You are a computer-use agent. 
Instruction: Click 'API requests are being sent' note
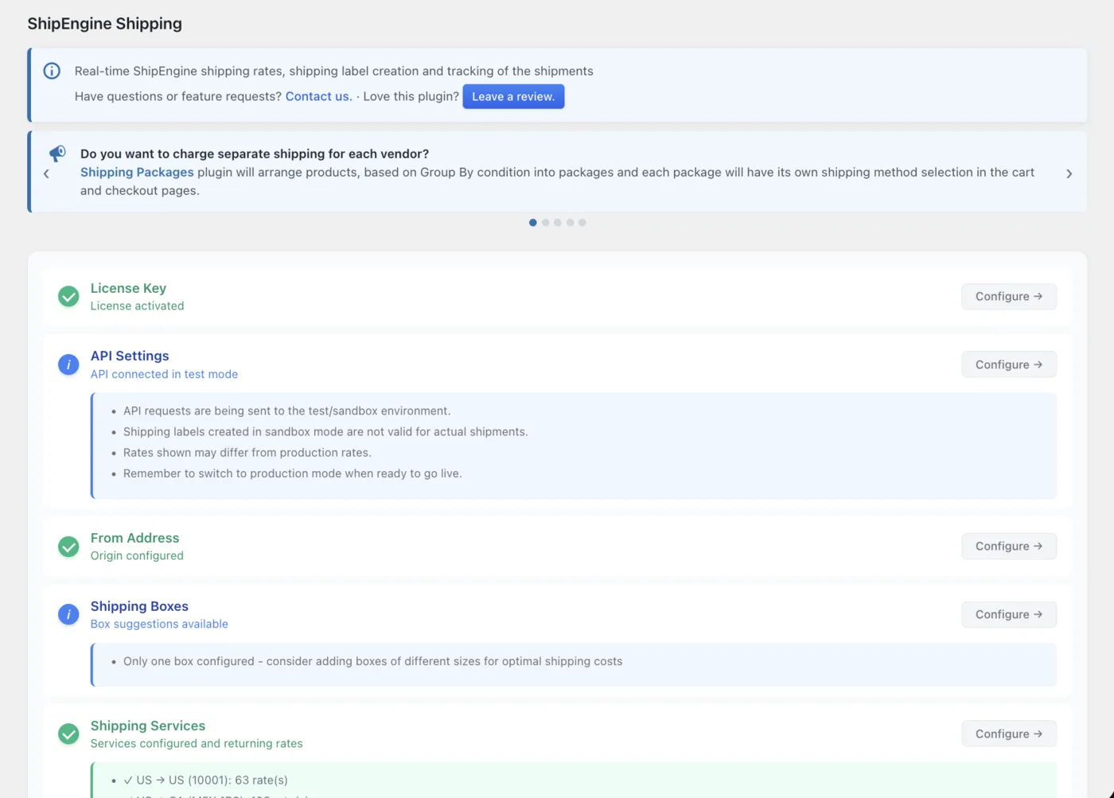[286, 411]
